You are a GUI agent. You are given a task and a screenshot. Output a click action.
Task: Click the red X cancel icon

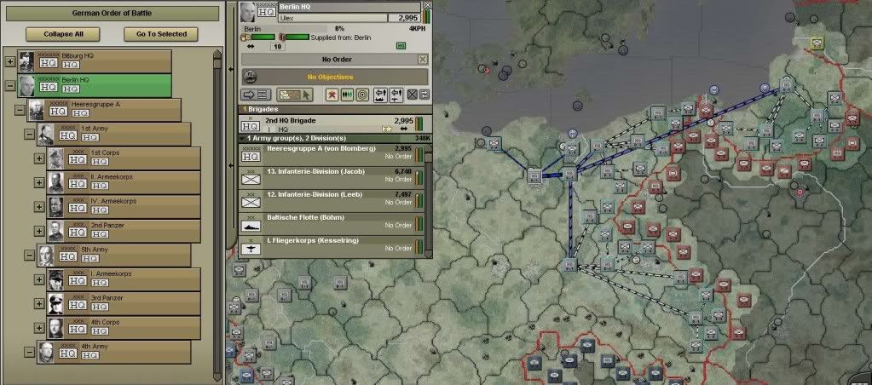332,95
